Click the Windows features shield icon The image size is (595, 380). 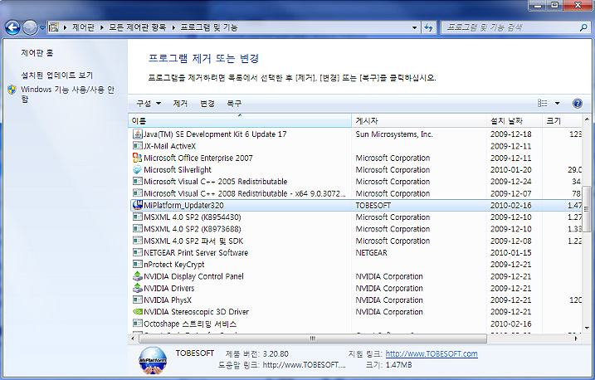[x=12, y=90]
